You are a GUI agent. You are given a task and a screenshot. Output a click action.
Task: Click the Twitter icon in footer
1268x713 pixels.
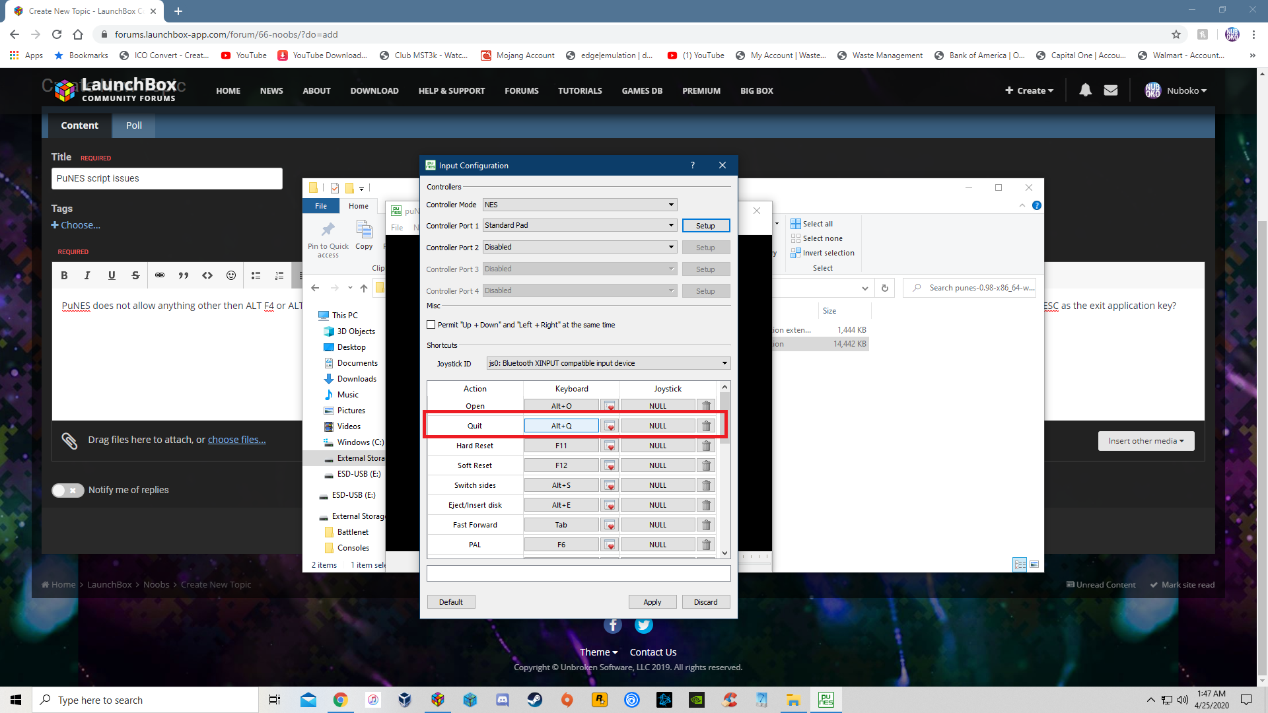point(644,625)
